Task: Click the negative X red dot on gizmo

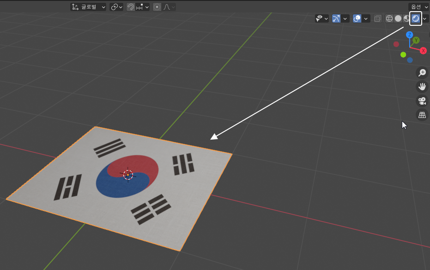Action: coord(396,44)
